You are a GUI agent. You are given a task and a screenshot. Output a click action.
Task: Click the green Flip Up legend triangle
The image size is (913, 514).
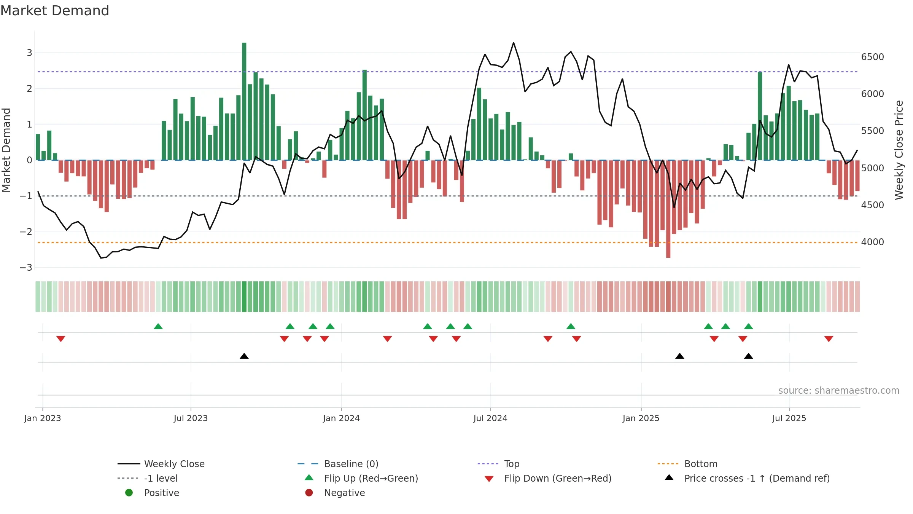click(309, 477)
